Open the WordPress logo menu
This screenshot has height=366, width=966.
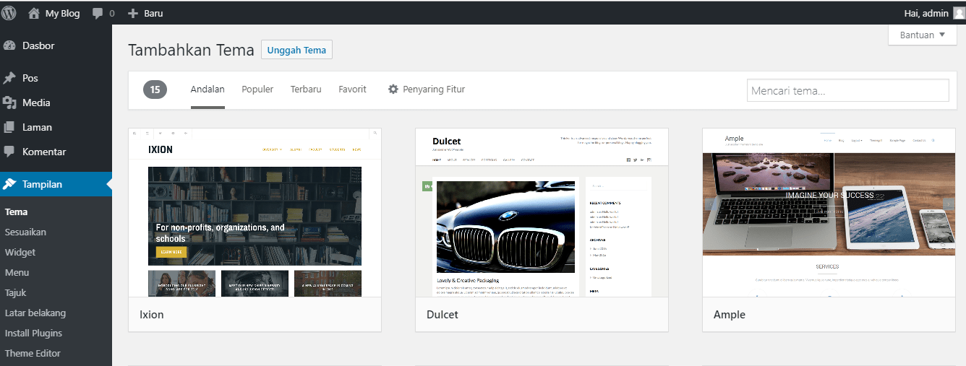coord(9,13)
